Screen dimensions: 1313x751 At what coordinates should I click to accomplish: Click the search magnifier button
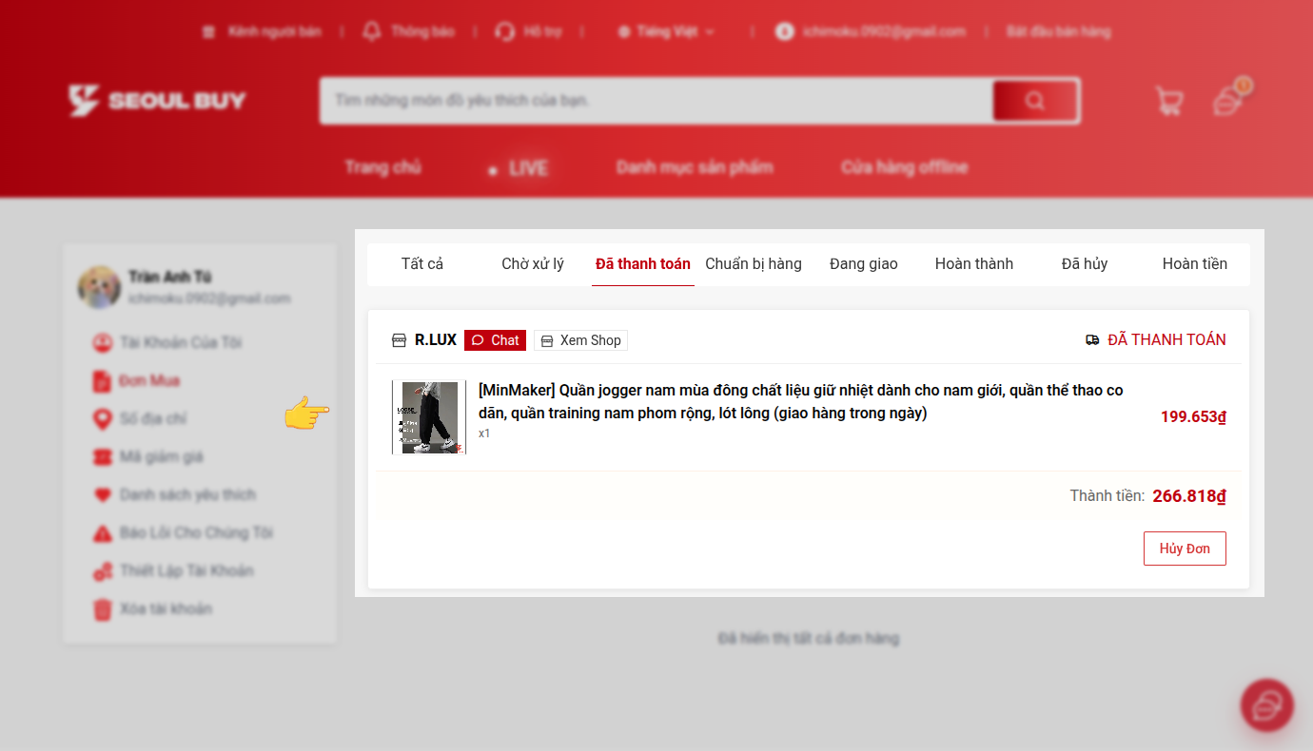[1035, 101]
